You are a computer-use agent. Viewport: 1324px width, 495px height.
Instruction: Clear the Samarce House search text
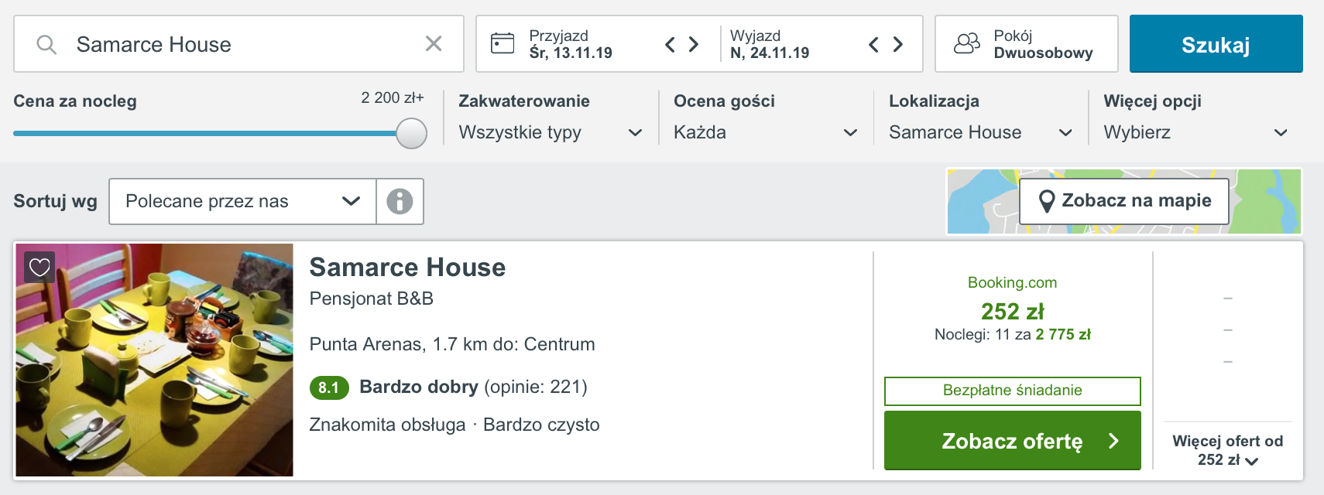[434, 44]
